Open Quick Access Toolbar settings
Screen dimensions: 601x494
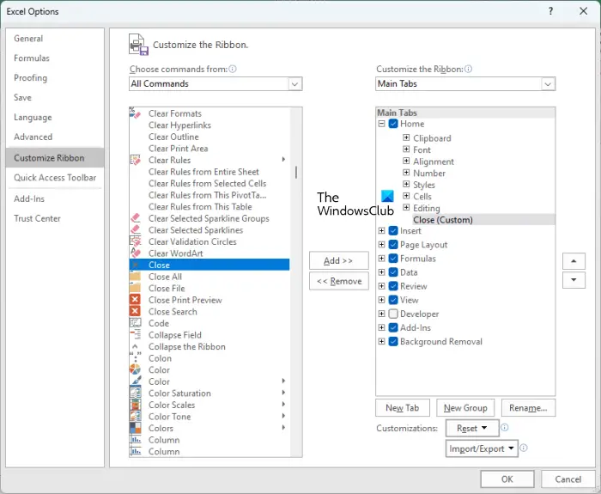click(55, 178)
